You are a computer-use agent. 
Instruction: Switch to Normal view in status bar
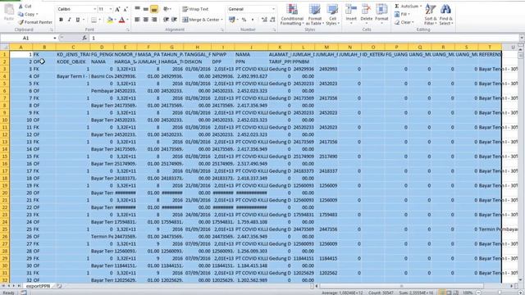pyautogui.click(x=443, y=293)
